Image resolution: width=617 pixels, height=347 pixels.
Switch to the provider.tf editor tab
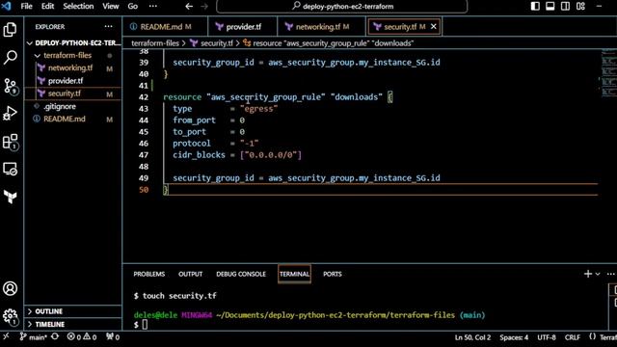242,27
